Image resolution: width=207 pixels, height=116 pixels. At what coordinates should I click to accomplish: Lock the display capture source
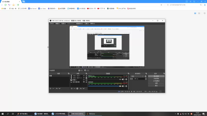pos(86,82)
